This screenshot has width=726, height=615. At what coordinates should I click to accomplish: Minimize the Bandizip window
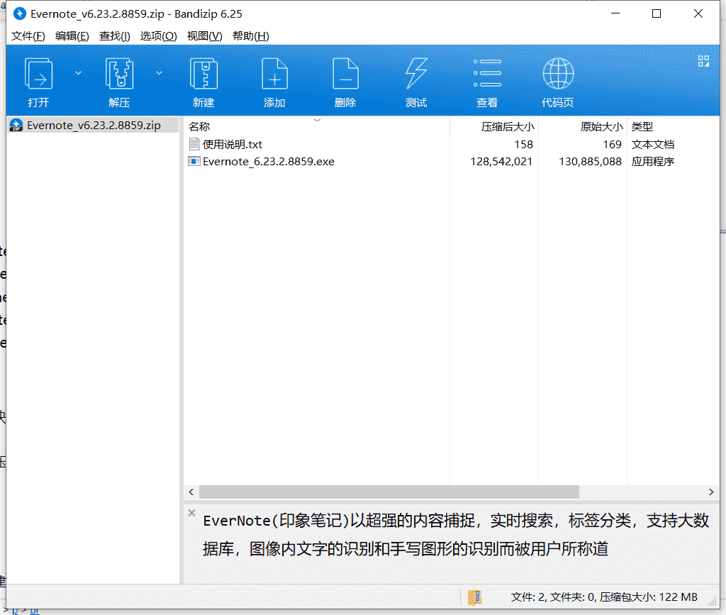point(615,14)
